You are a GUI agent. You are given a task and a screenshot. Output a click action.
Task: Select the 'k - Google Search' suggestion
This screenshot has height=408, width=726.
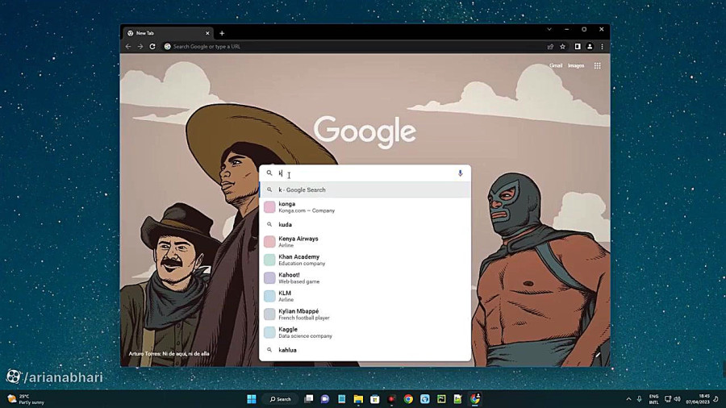365,189
